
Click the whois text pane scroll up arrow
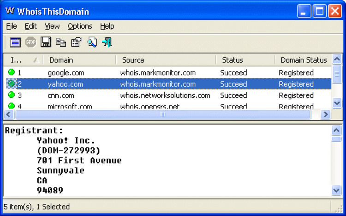click(x=336, y=130)
